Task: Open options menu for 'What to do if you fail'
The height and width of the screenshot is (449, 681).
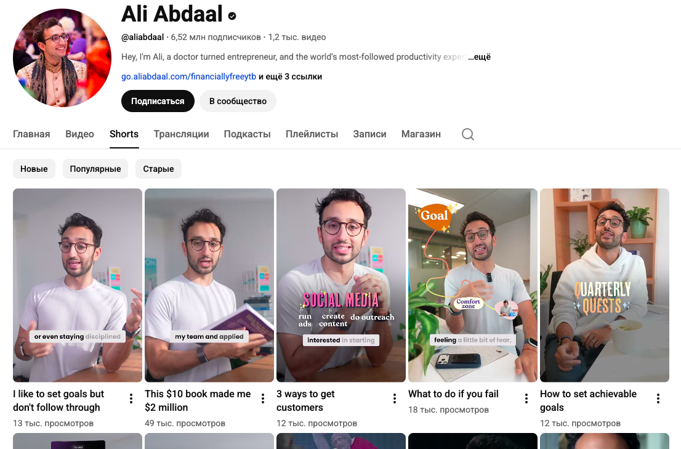Action: (526, 398)
